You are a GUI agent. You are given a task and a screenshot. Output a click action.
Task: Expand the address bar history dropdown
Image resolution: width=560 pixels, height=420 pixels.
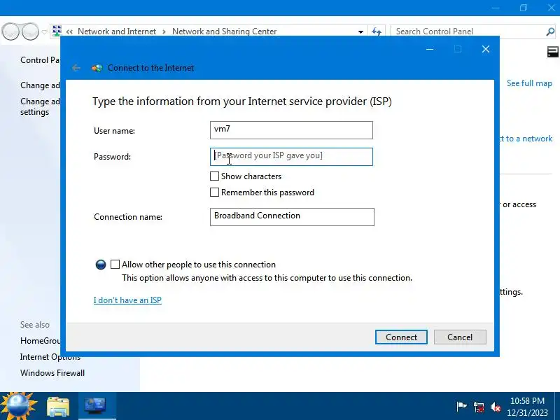pyautogui.click(x=360, y=31)
